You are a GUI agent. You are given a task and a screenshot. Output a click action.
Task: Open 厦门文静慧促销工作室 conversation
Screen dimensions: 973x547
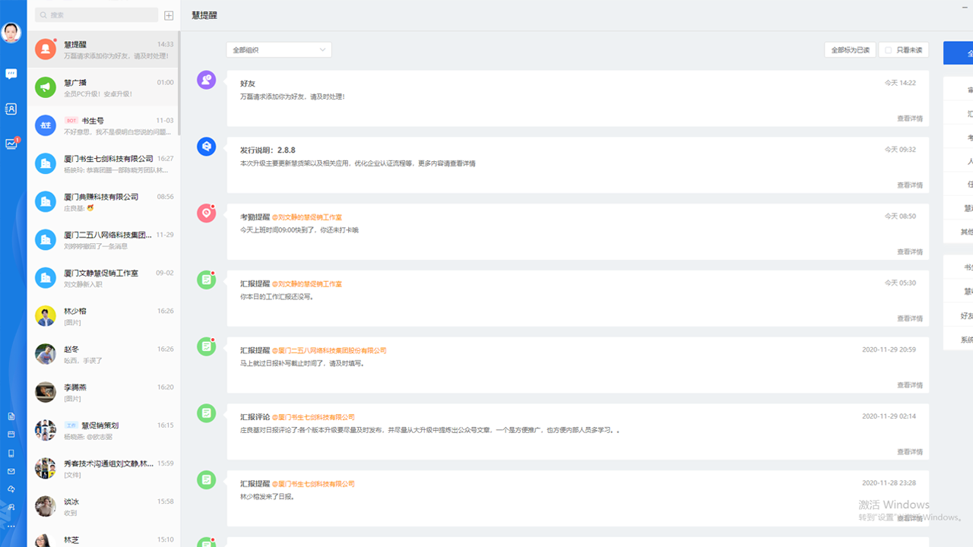tap(104, 278)
